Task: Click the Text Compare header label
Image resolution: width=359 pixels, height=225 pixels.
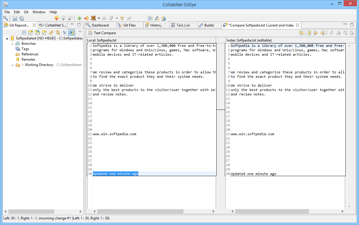Action: [105, 33]
